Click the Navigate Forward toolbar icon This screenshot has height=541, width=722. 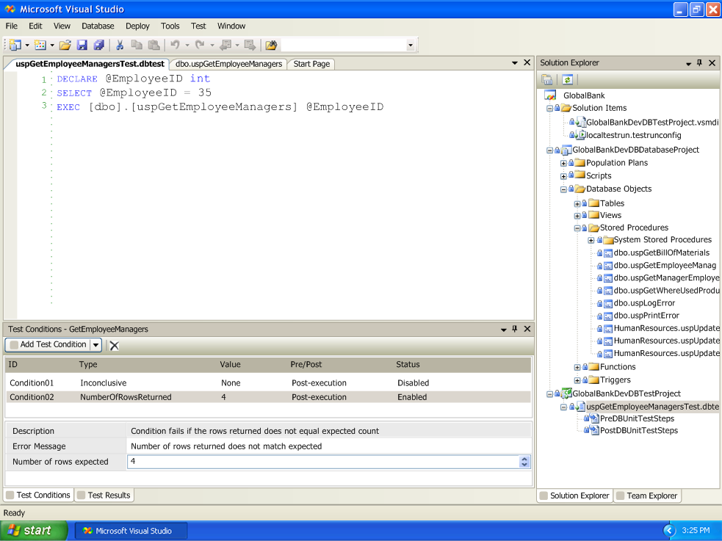point(250,45)
